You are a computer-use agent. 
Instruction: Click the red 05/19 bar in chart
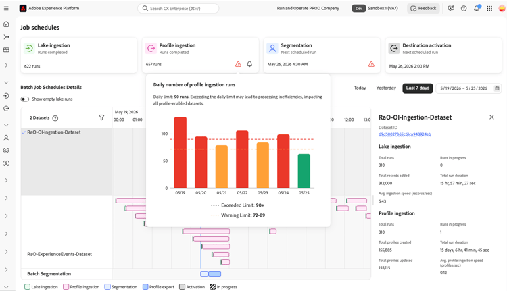(x=180, y=152)
